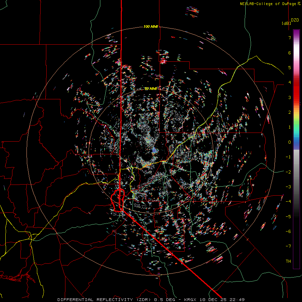This screenshot has height=302, width=302.
Task: Click the -4 value on color scale
Action: pyautogui.click(x=288, y=201)
